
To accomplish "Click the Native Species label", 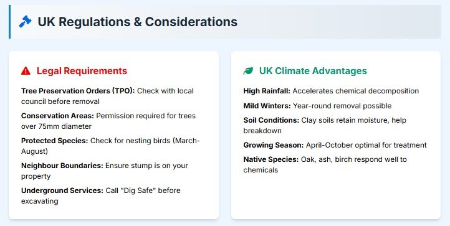I will point(271,159).
